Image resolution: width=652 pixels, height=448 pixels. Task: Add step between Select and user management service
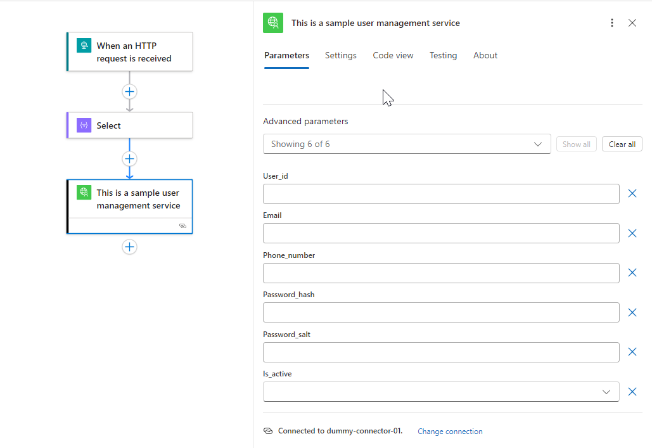point(129,159)
